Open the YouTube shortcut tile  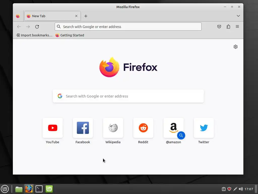tap(53, 128)
